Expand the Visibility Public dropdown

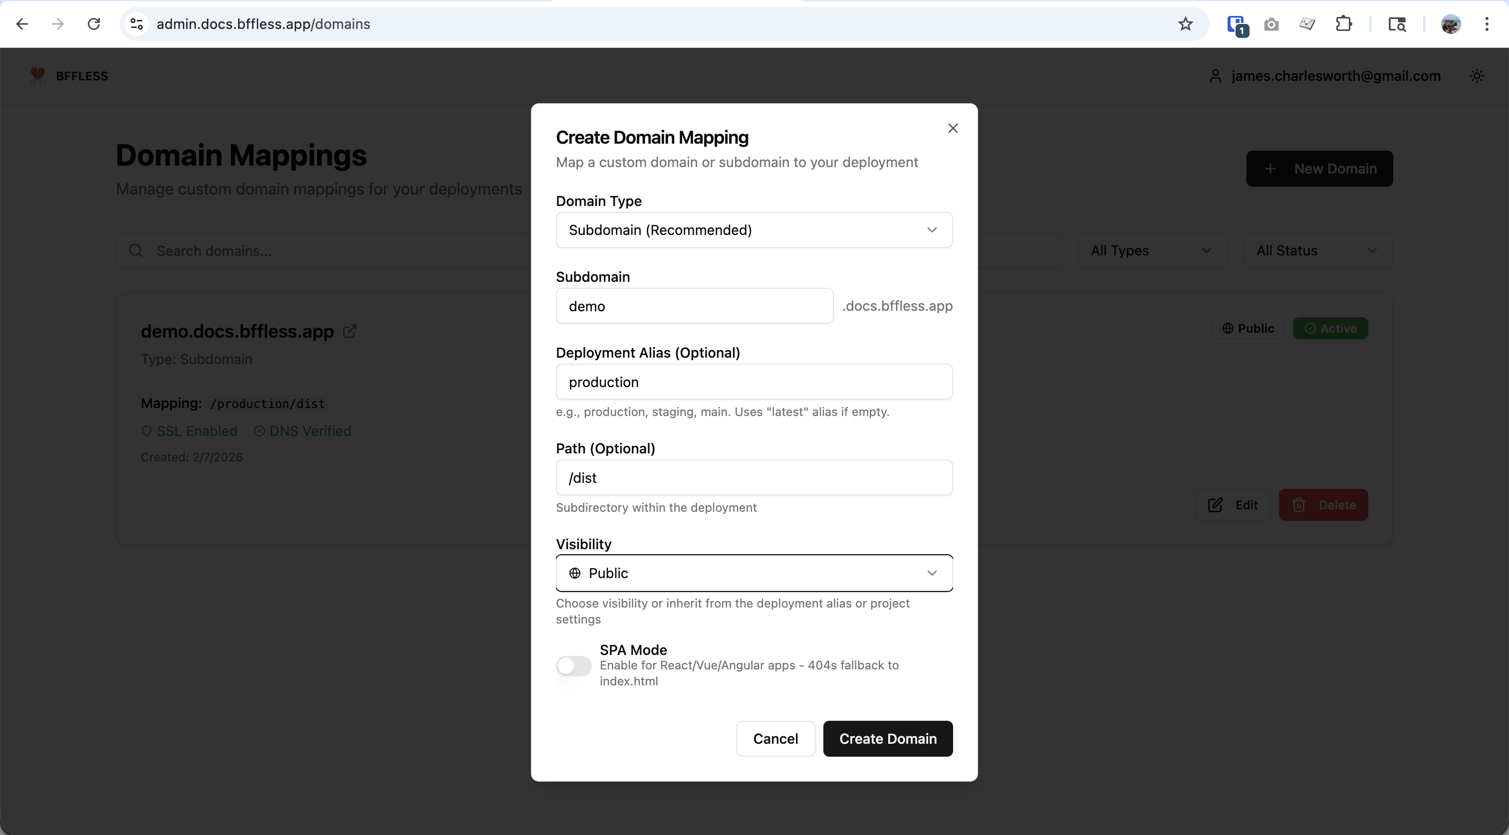754,573
